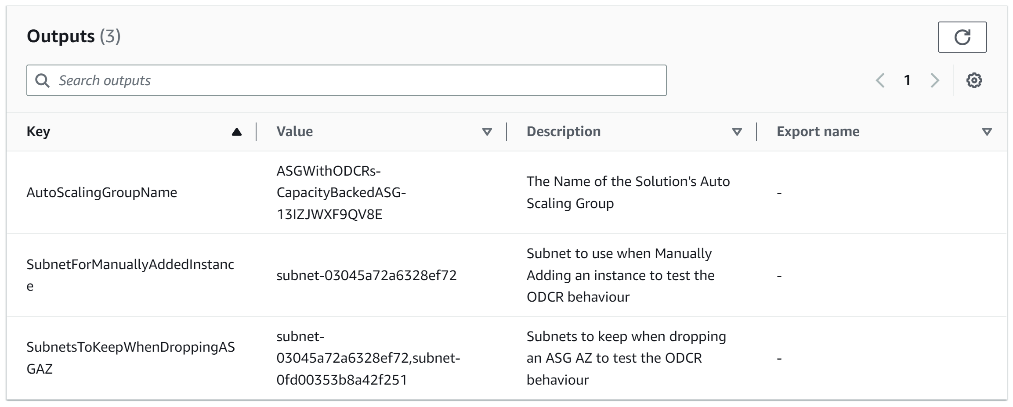Image resolution: width=1013 pixels, height=407 pixels.
Task: Click the refresh outputs button
Action: coord(962,37)
